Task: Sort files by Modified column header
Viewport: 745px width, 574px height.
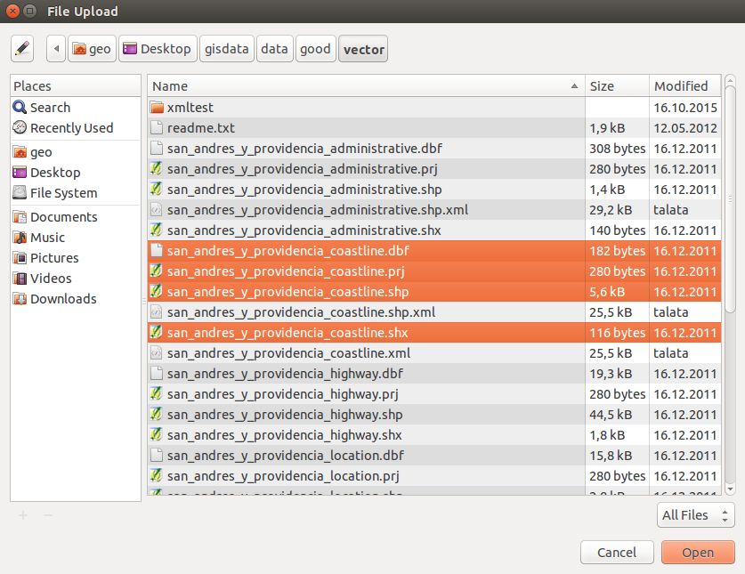Action: point(684,86)
